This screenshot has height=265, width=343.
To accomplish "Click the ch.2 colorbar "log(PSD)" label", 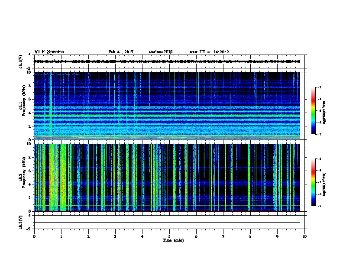I will click(324, 184).
